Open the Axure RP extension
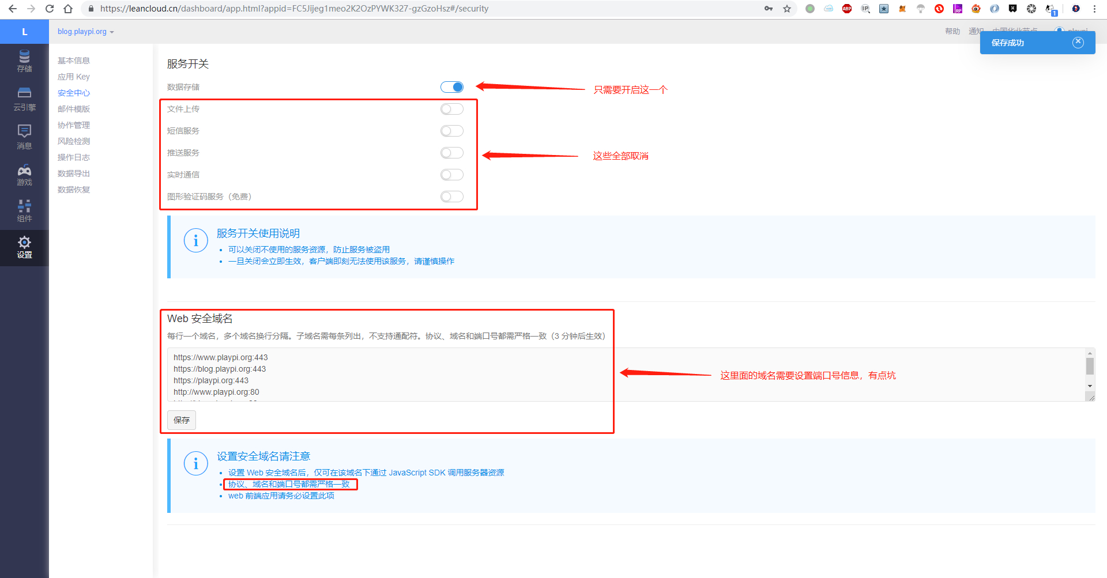1107x578 pixels. [x=958, y=9]
